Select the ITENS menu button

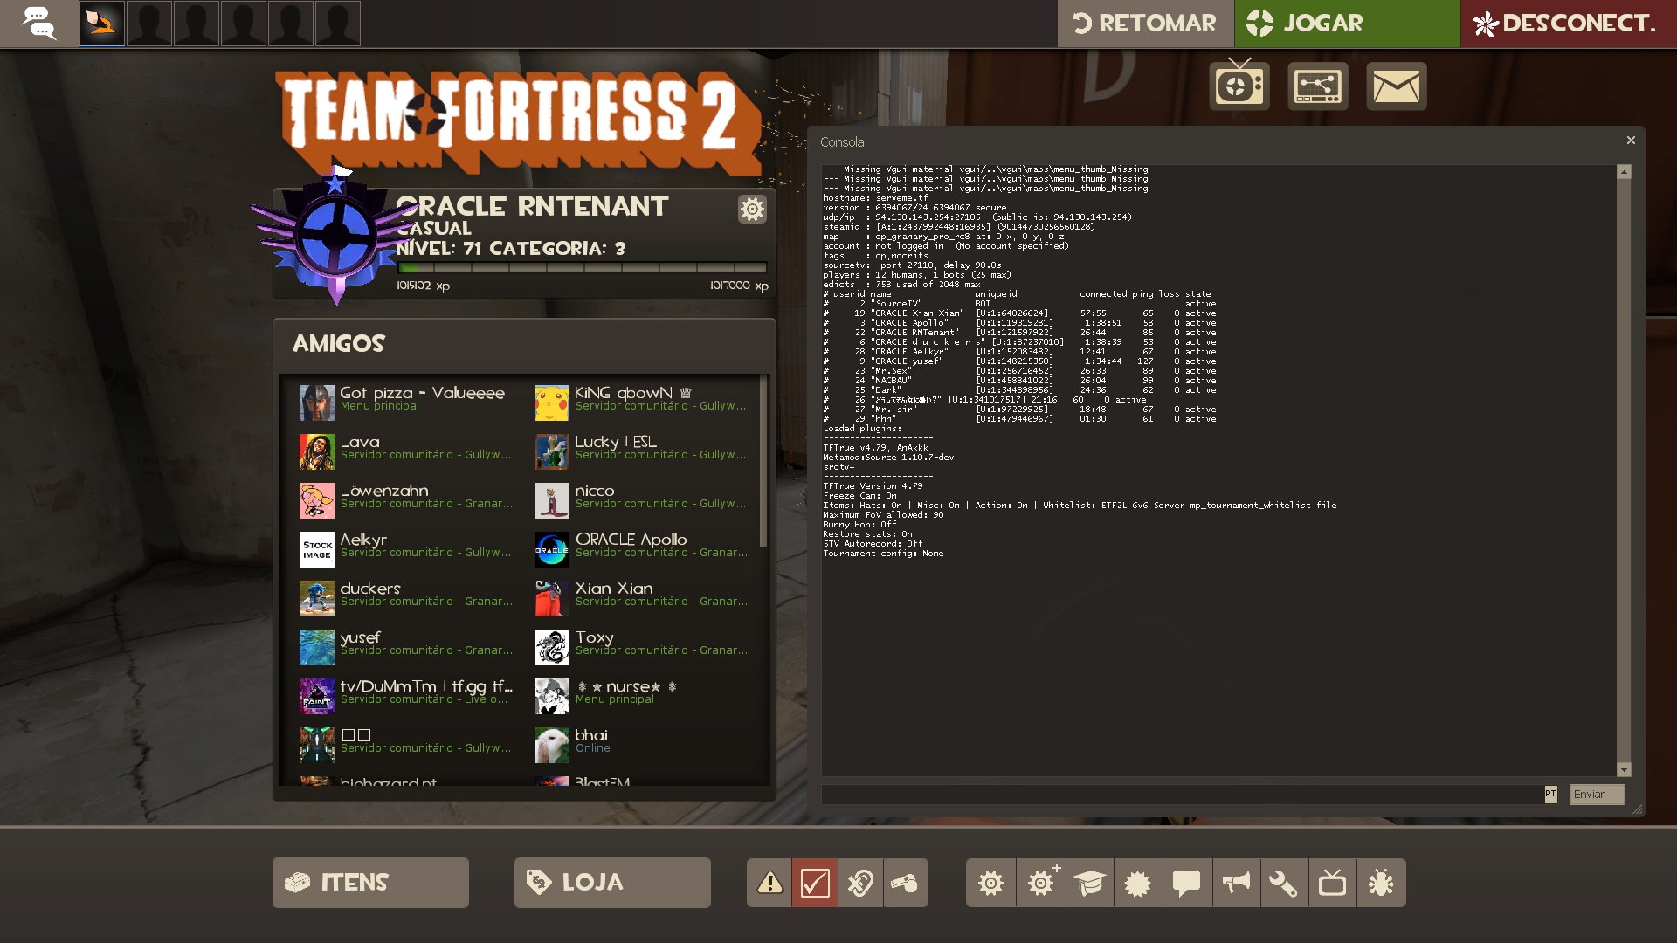pos(370,883)
